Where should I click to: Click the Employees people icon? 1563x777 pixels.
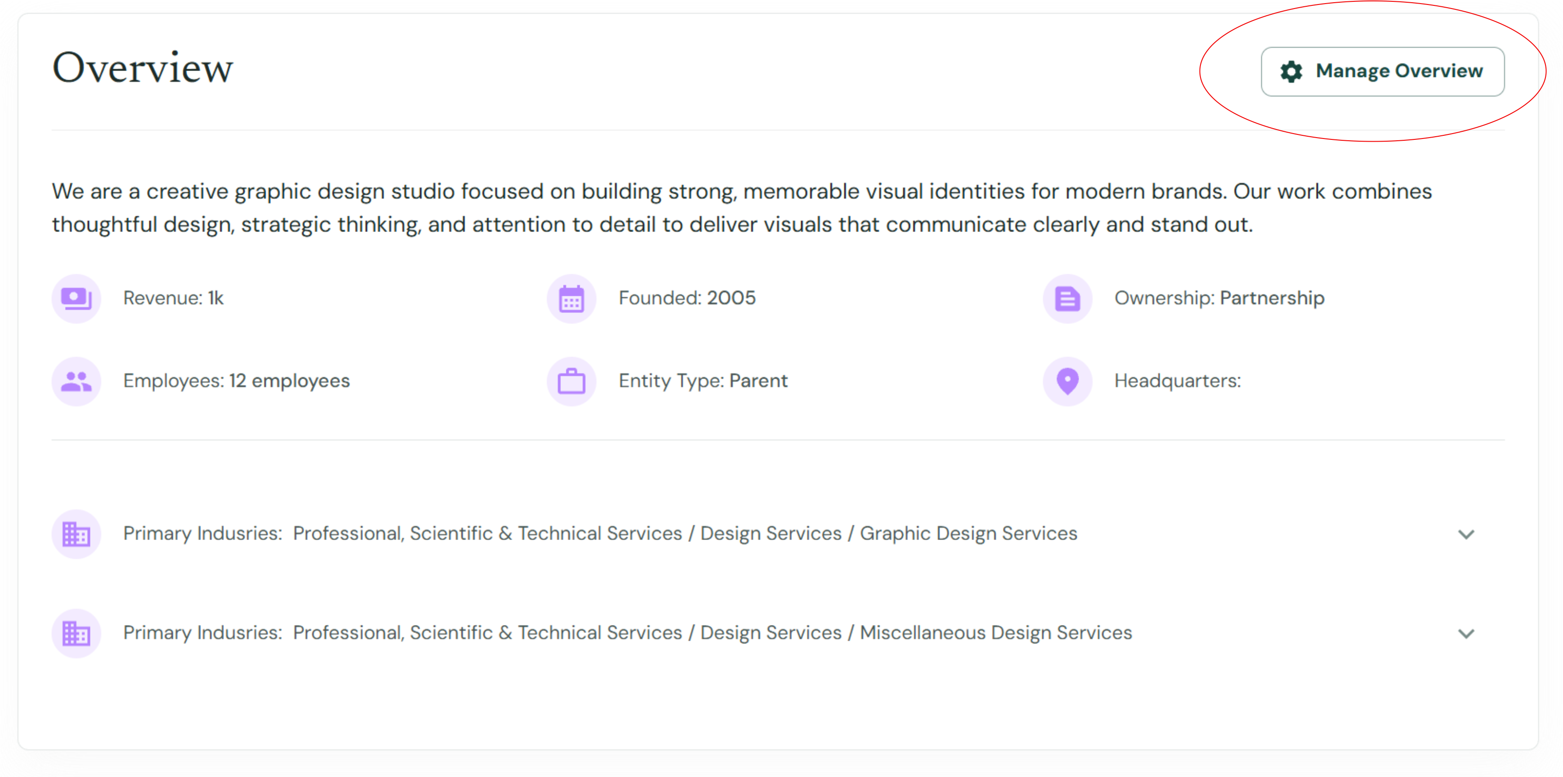[76, 381]
